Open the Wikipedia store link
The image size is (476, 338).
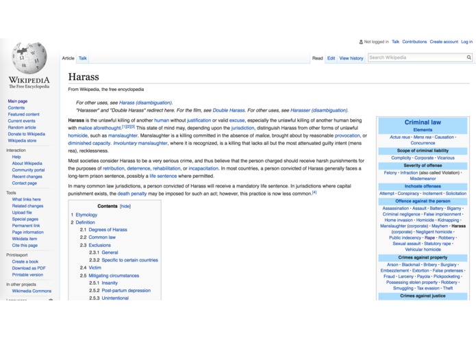point(22,141)
